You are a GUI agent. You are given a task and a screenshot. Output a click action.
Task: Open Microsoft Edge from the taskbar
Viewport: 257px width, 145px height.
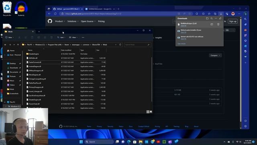129,142
